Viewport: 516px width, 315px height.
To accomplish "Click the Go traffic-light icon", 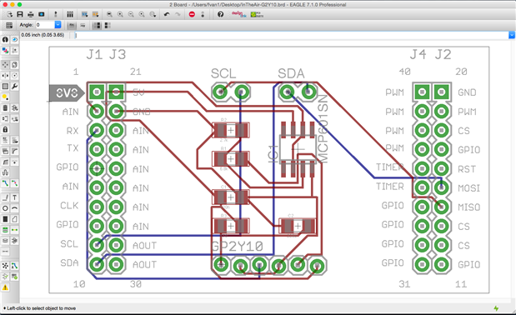I will (x=203, y=14).
